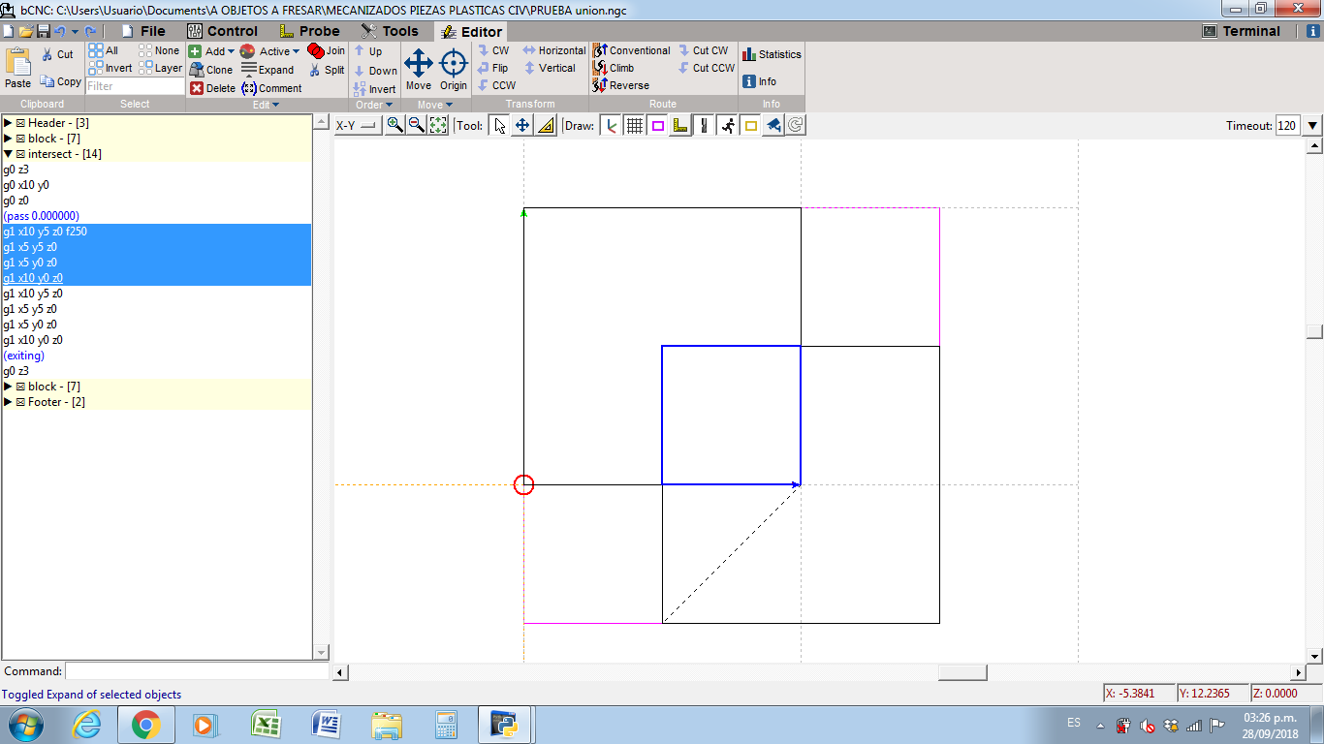Toggle the yellow workarea rectangle display
The width and height of the screenshot is (1324, 744).
click(x=750, y=125)
